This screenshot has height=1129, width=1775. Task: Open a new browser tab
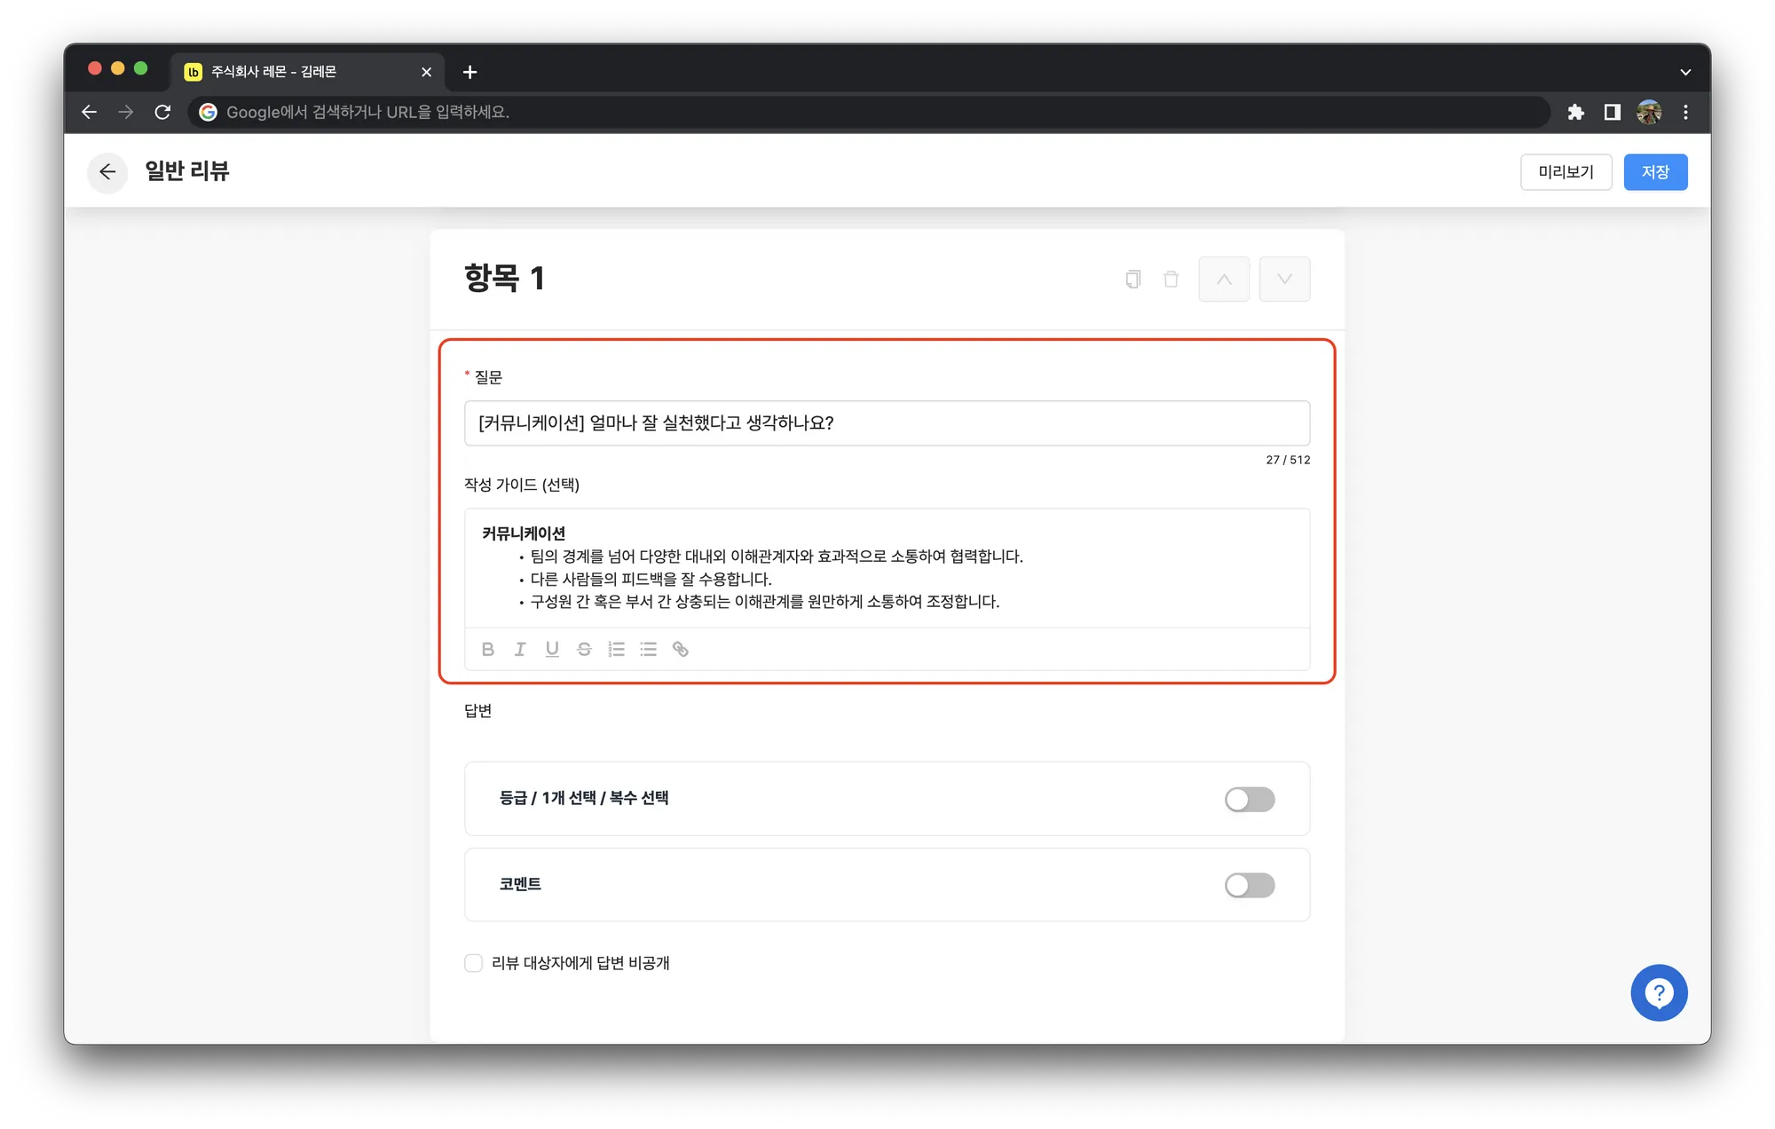pos(470,72)
